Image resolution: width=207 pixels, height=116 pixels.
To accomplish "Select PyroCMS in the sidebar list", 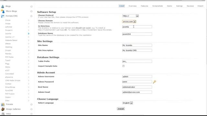I will pos(9,91).
